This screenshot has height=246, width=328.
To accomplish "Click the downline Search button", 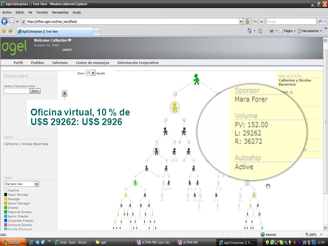I will pyautogui.click(x=35, y=91).
